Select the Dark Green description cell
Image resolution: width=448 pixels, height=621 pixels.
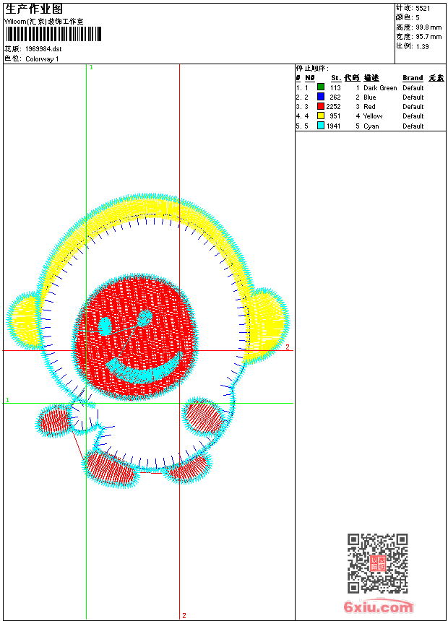coord(380,88)
